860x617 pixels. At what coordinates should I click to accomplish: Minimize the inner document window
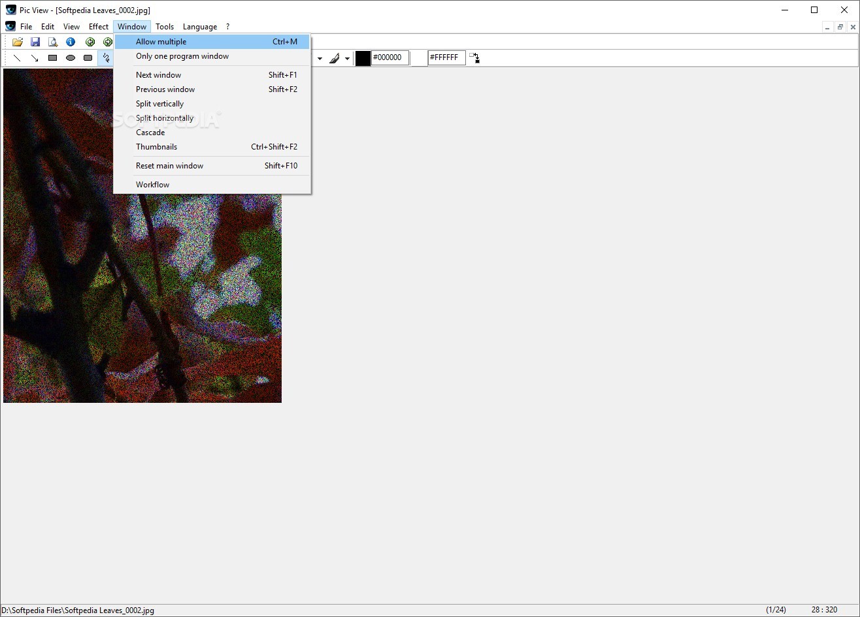pos(827,27)
